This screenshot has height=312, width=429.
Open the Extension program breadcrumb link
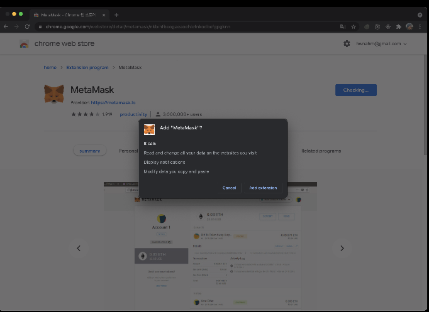tap(87, 67)
